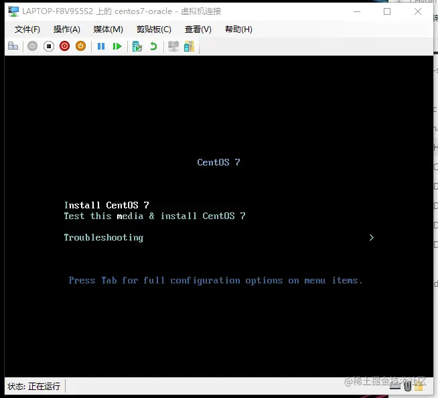Click the keyboard status bar icon
438x398 pixels.
tap(395, 386)
